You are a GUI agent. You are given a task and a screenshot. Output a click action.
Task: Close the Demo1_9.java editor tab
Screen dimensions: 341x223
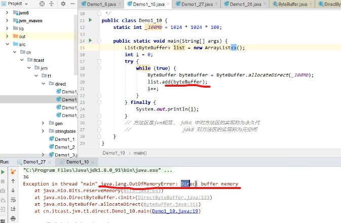pos(120,4)
